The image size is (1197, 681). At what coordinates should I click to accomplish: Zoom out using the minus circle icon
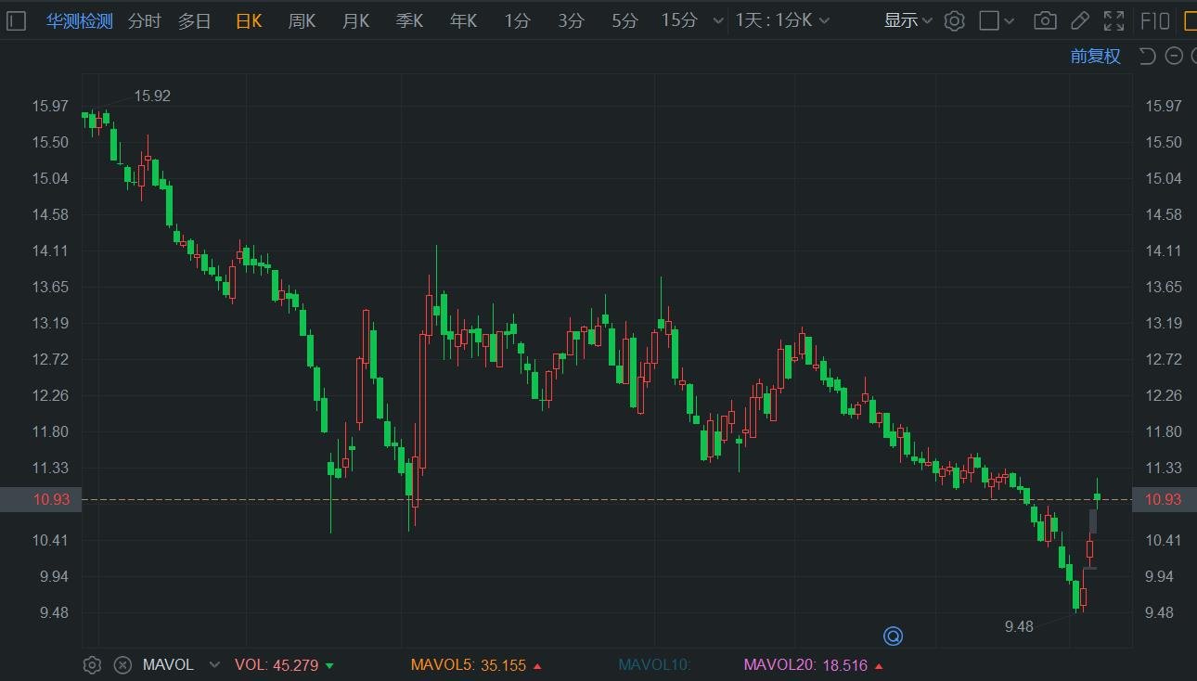coord(1174,57)
